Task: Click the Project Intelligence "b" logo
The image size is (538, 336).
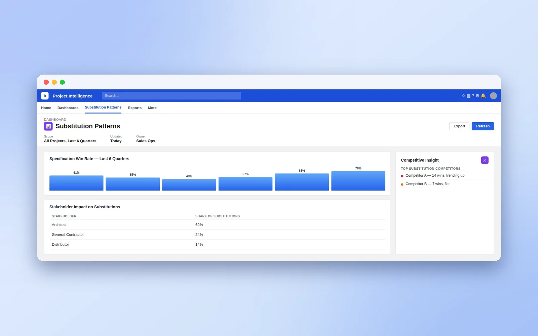Action: (45, 96)
